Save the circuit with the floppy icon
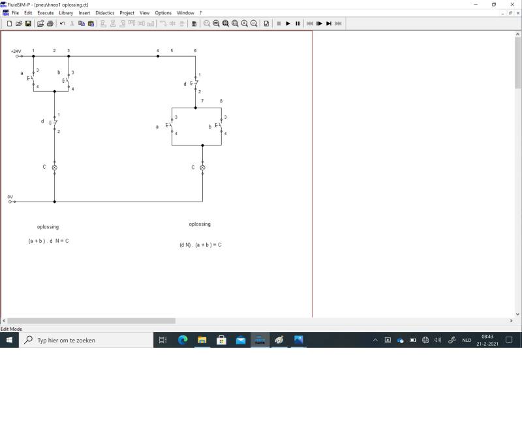Image resolution: width=522 pixels, height=426 pixels. point(28,23)
